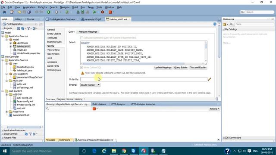
Task: Open the Tools menu
Action: pyautogui.click(x=99, y=7)
